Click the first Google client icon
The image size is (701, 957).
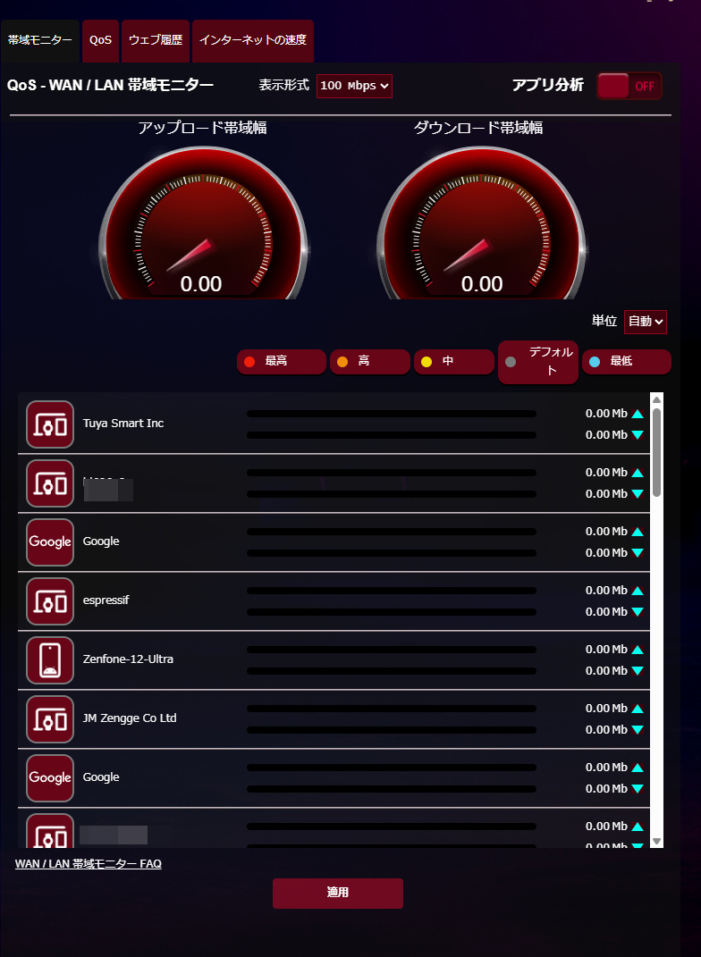(50, 542)
